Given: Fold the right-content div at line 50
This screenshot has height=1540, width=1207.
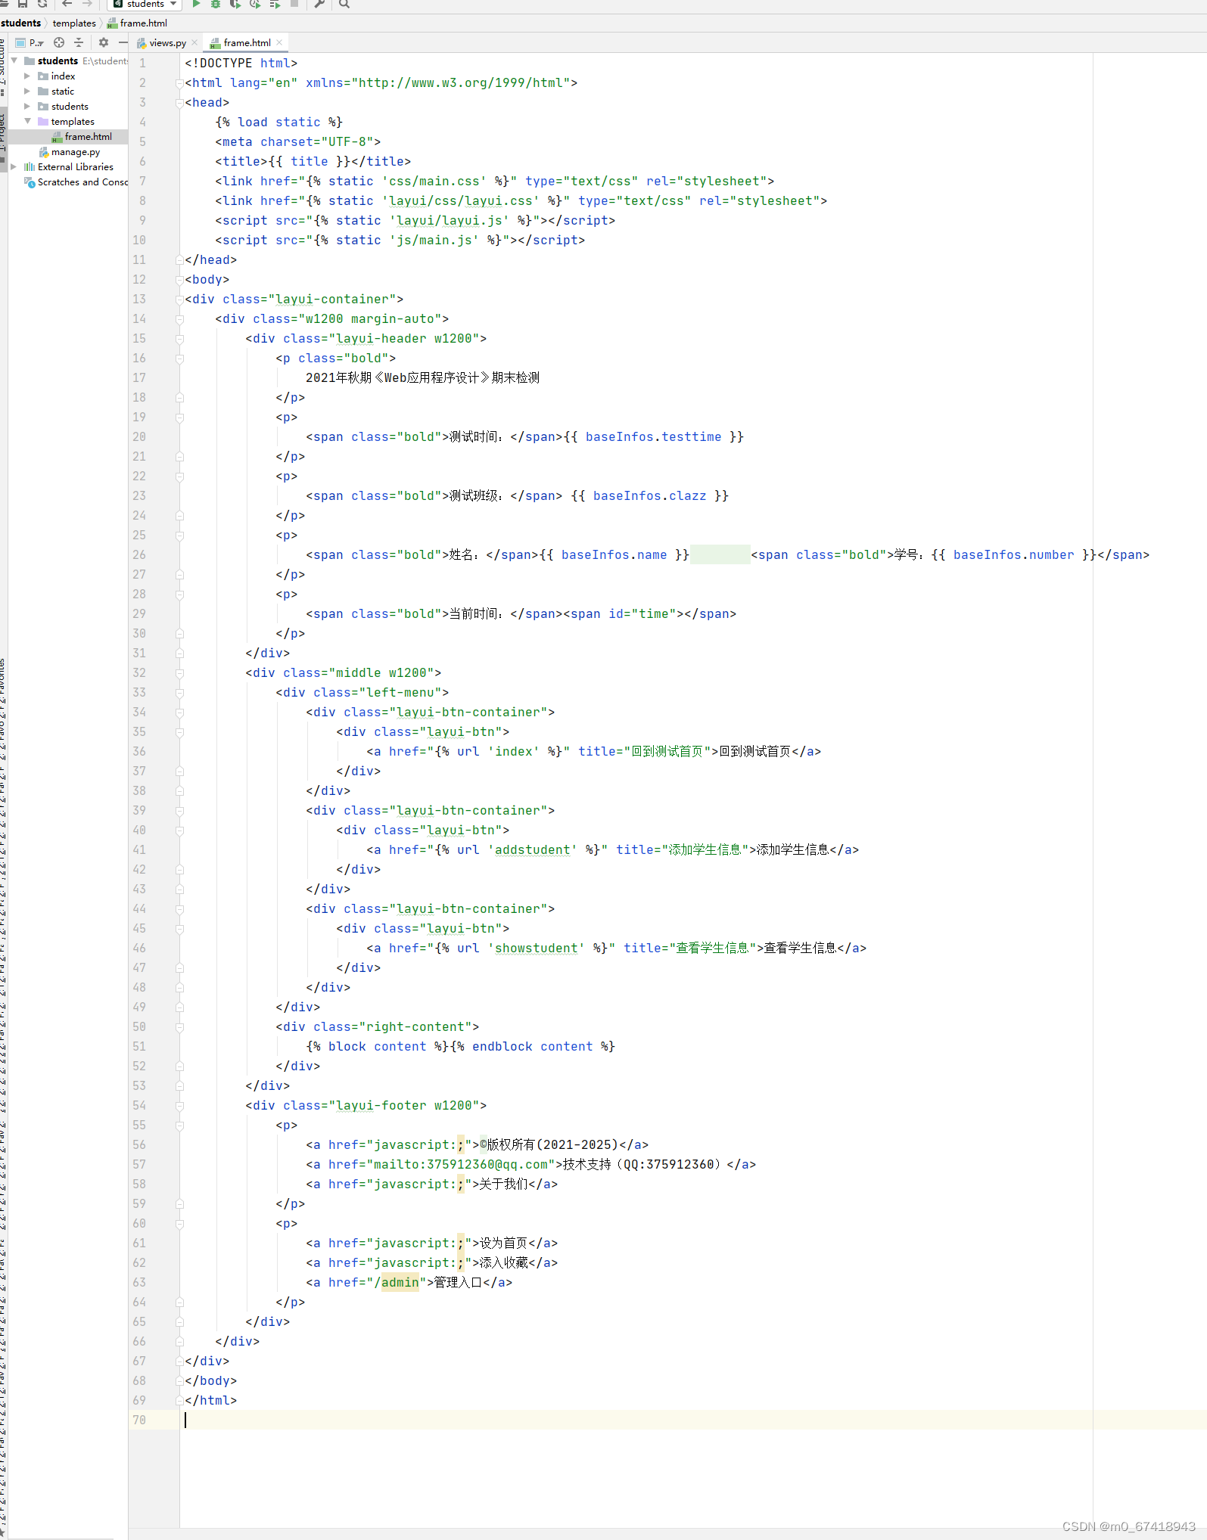Looking at the screenshot, I should click(179, 1027).
